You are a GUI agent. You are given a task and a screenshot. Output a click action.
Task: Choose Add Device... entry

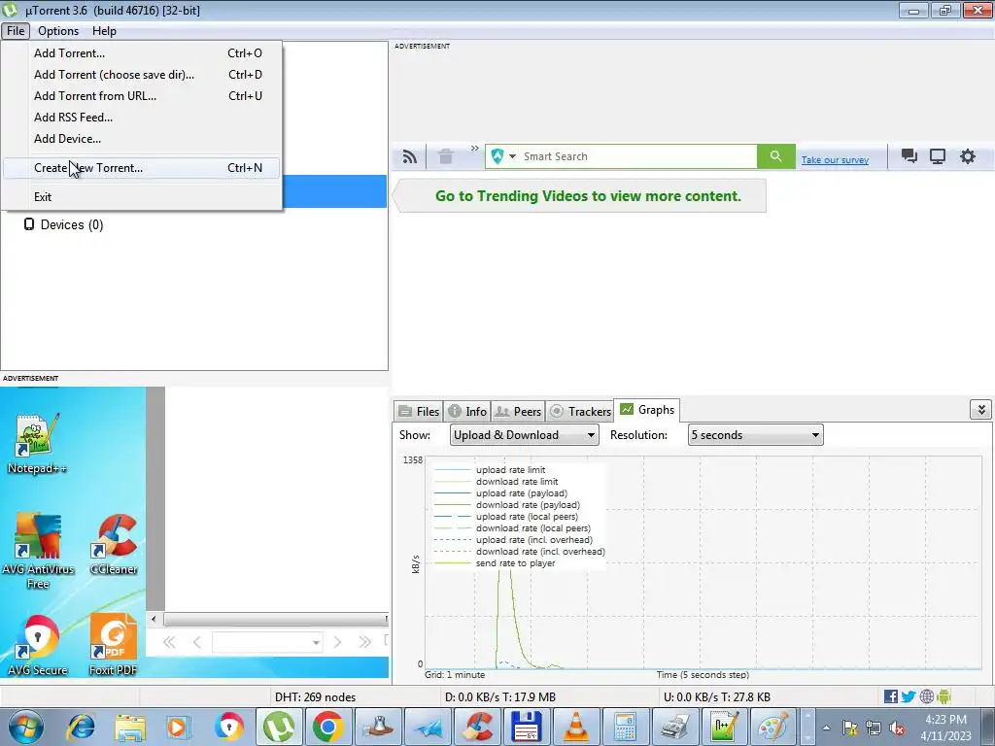click(x=142, y=138)
